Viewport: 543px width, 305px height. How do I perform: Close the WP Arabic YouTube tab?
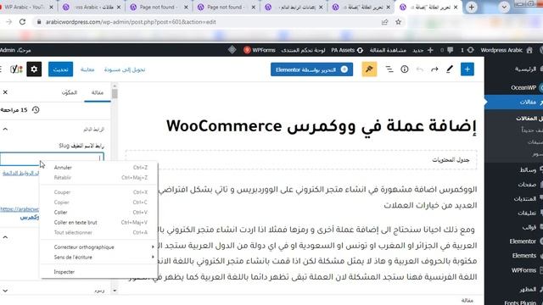[x=51, y=7]
